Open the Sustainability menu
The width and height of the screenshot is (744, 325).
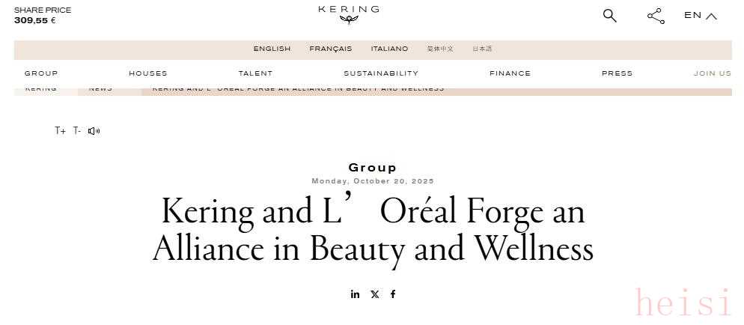coord(381,73)
